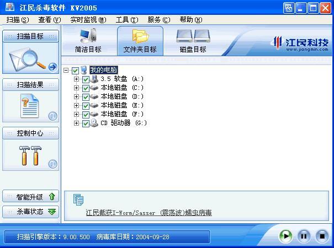Collapse the 我的电脑 tree node
Viewport: 334px width, 248px height.
[x=66, y=70]
